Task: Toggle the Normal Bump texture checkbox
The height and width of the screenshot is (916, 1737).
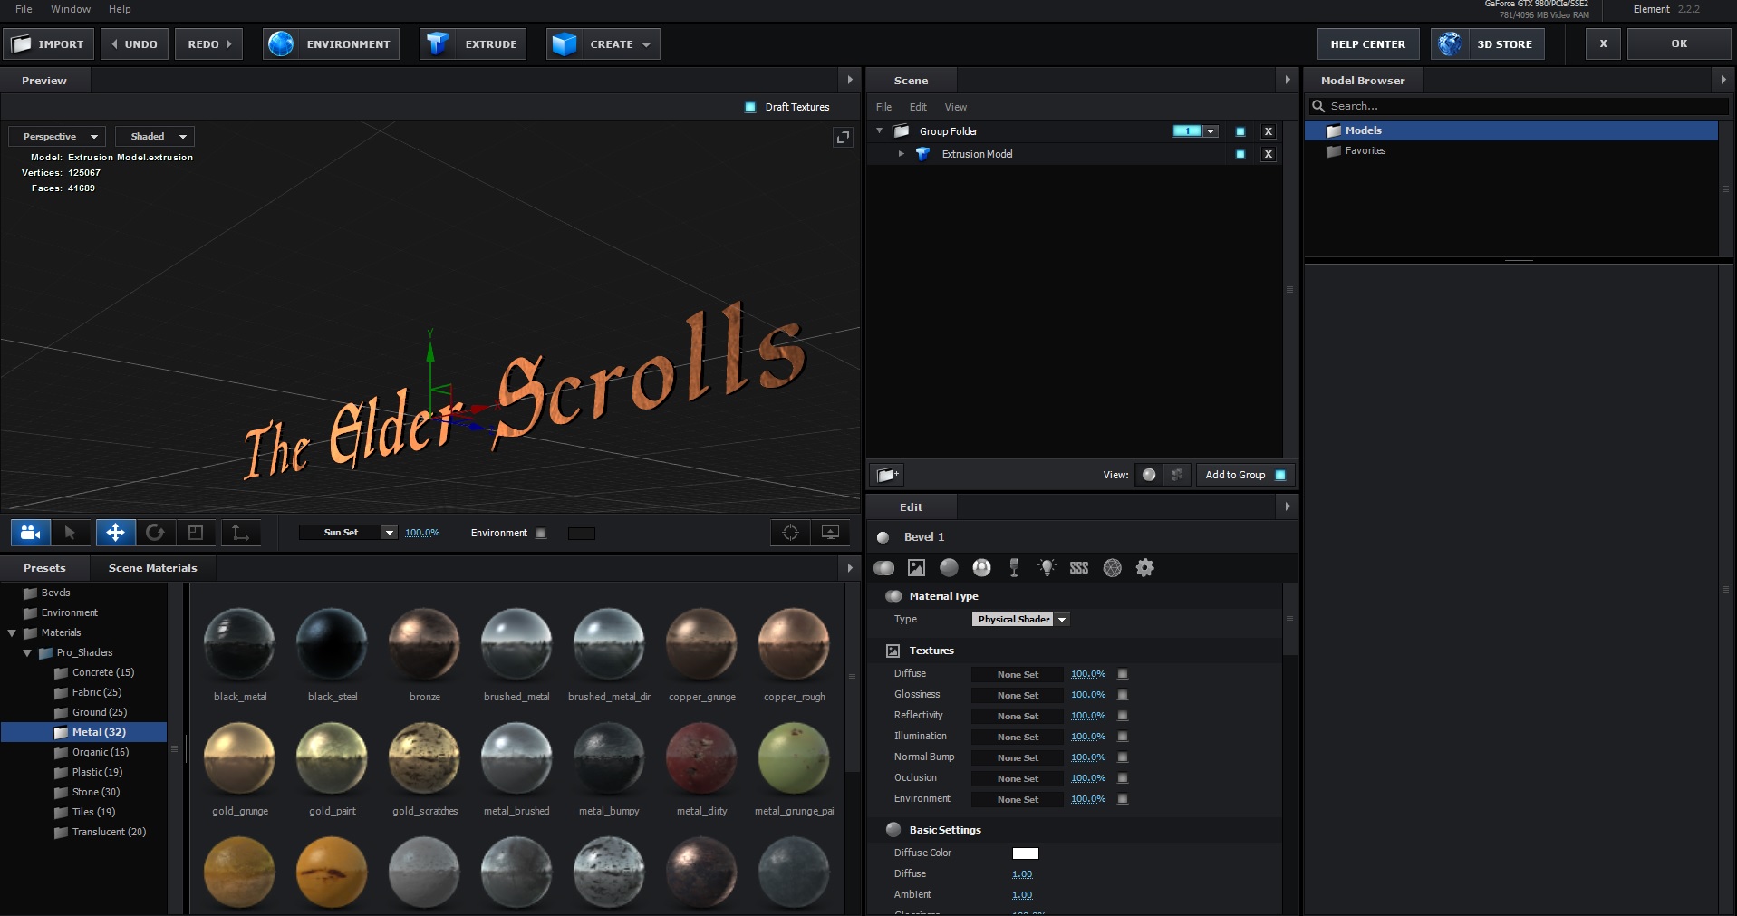Action: coord(1123,757)
